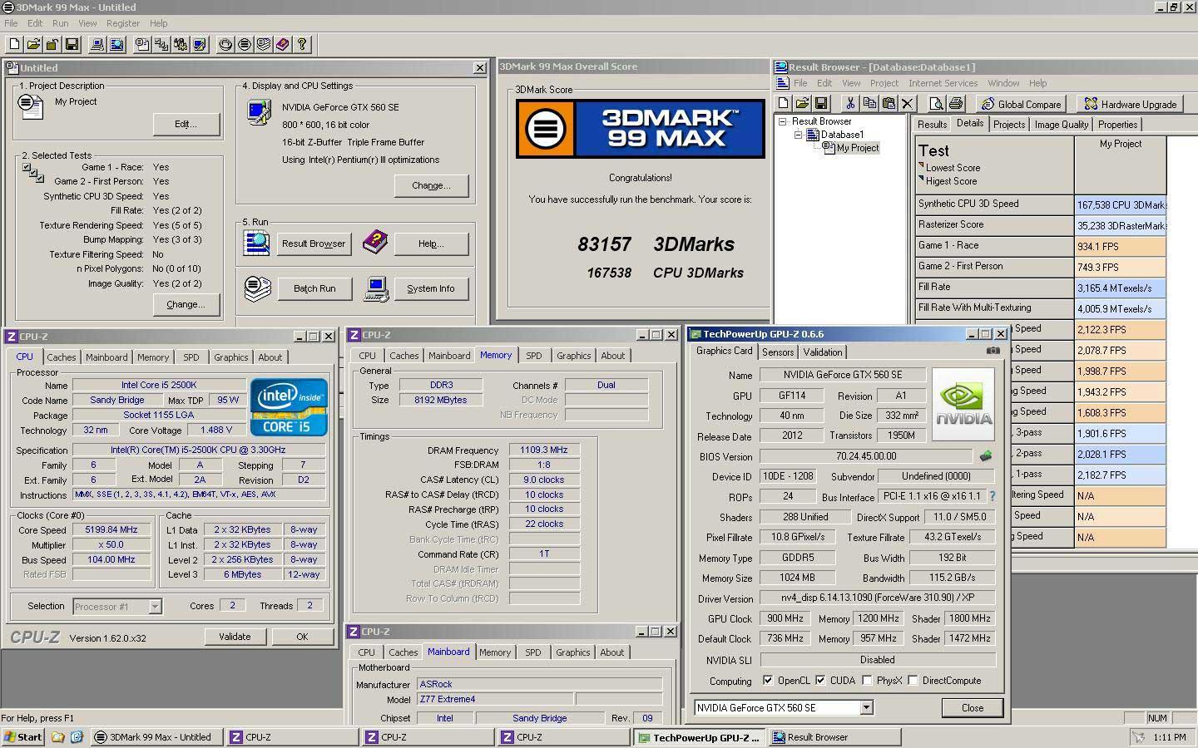Toggle the CUDA checkbox in GPU-Z
The image size is (1198, 748).
[x=820, y=681]
